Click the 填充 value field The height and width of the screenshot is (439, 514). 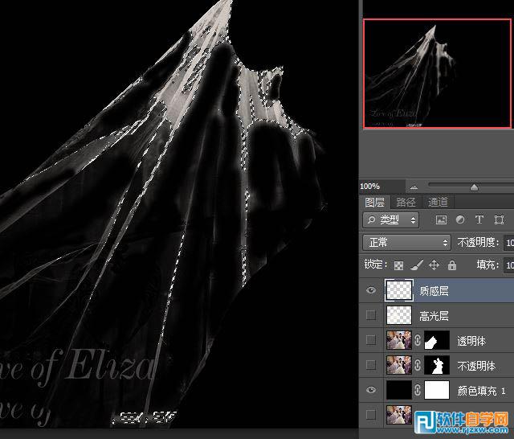(x=509, y=265)
